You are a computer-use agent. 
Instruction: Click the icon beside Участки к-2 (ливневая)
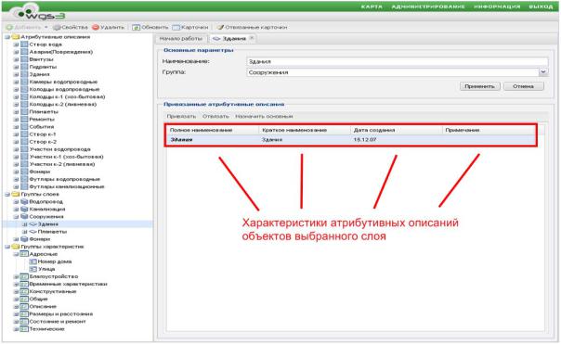click(24, 164)
